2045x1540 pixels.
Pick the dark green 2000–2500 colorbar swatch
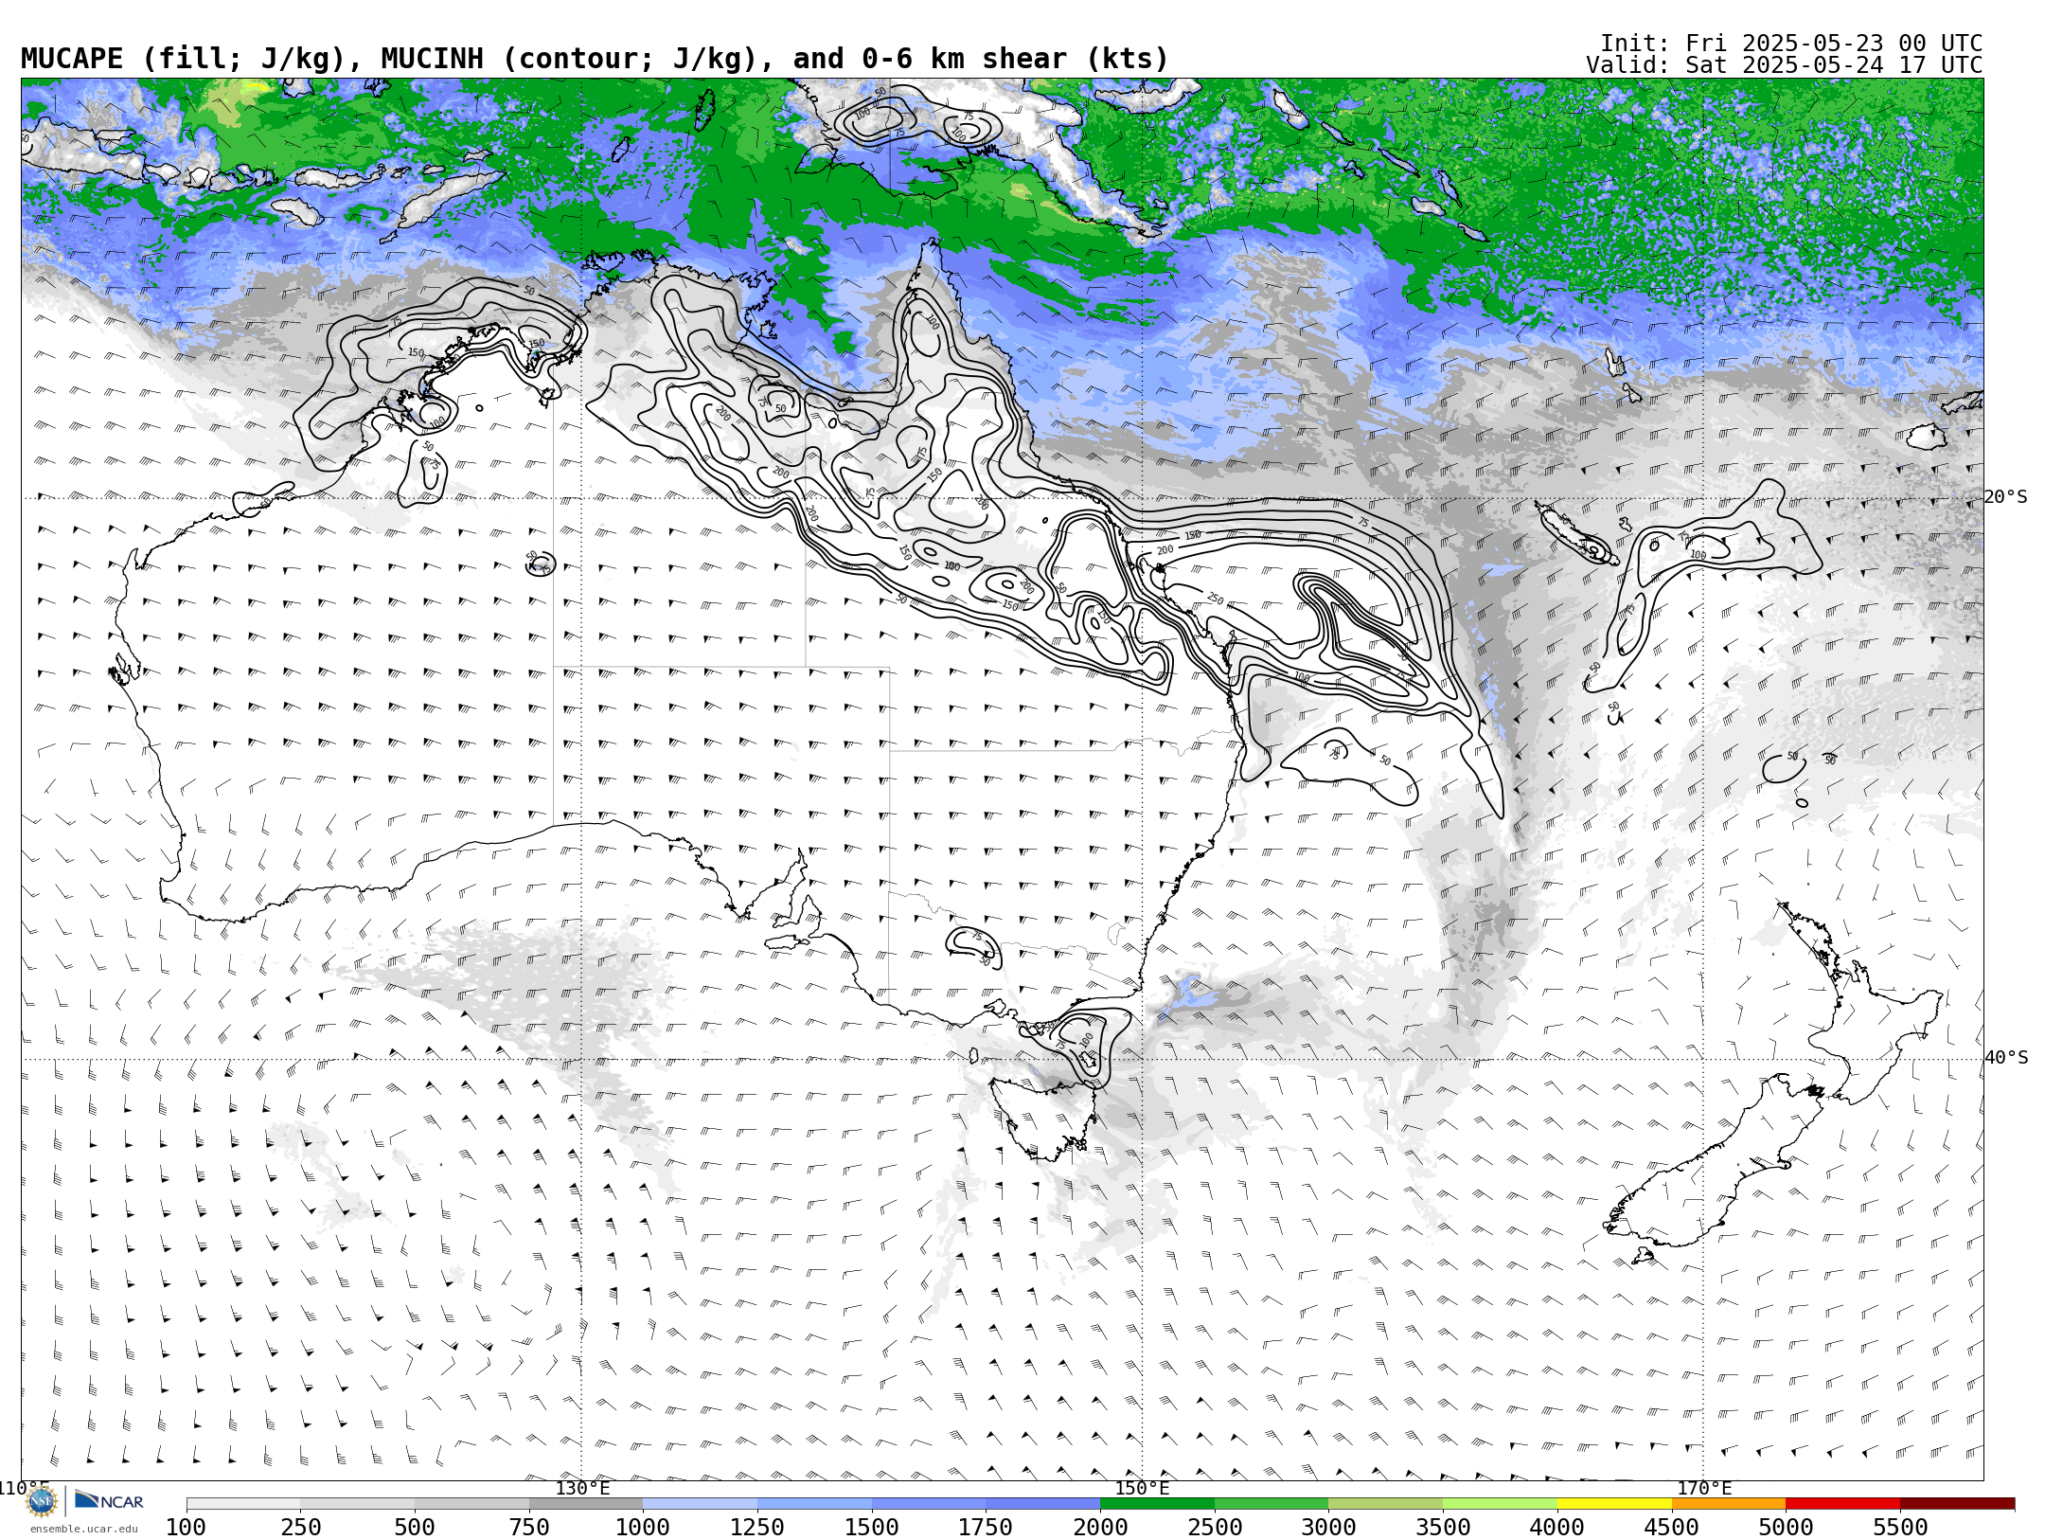(x=1157, y=1504)
